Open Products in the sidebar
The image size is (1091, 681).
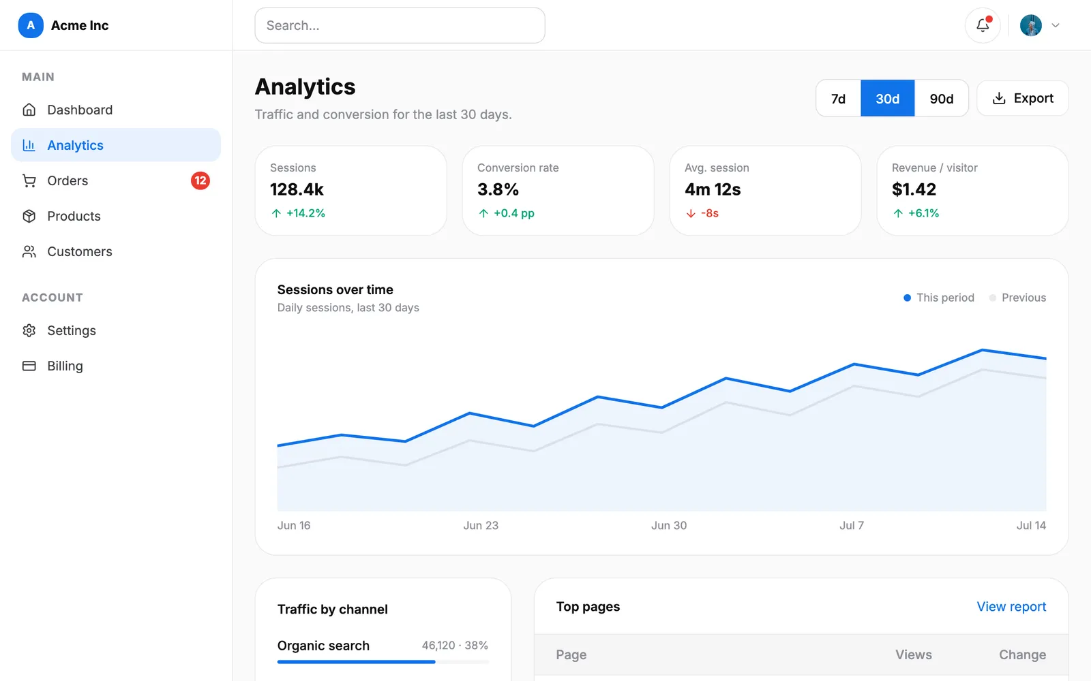pyautogui.click(x=116, y=216)
